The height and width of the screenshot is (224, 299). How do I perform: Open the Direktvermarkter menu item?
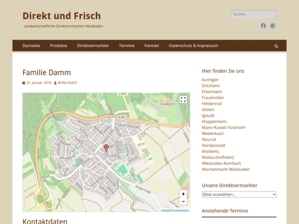[x=93, y=46]
